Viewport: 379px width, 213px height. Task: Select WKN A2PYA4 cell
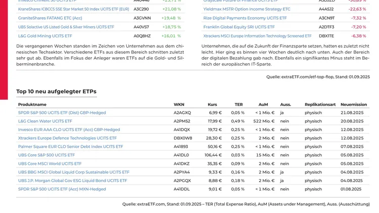tap(181, 173)
